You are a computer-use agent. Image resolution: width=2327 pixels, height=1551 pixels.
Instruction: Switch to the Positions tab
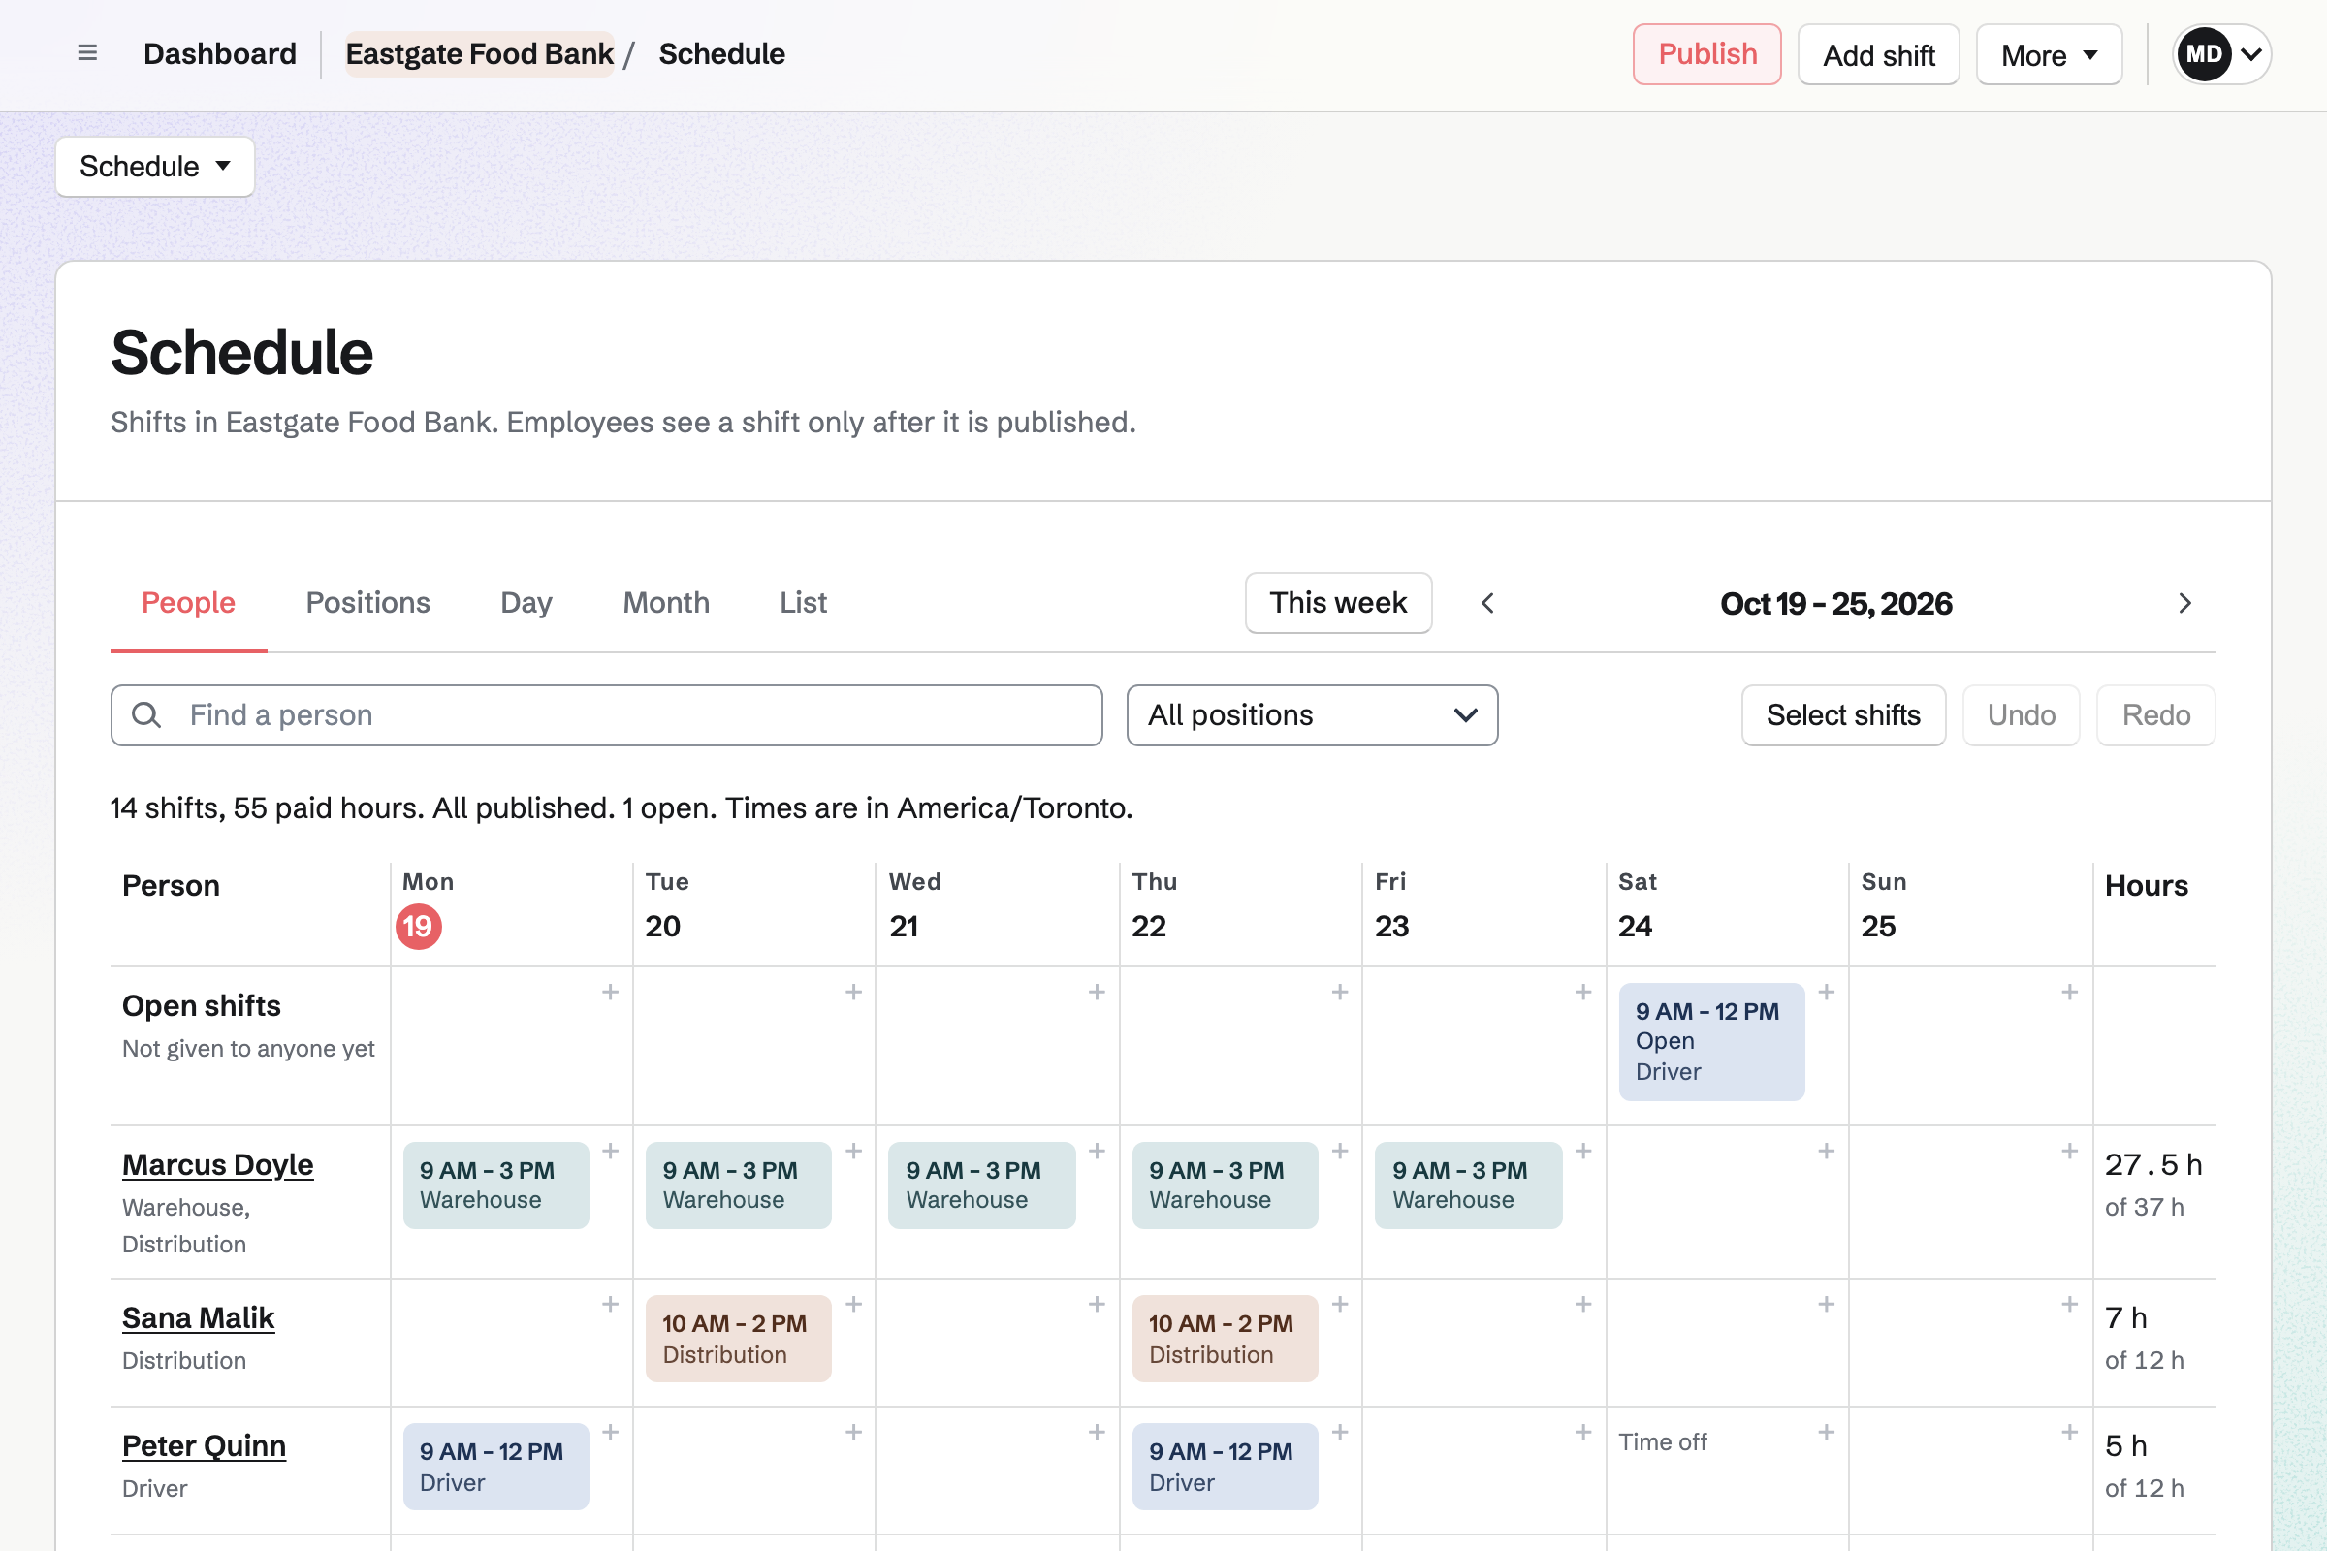[x=368, y=602]
